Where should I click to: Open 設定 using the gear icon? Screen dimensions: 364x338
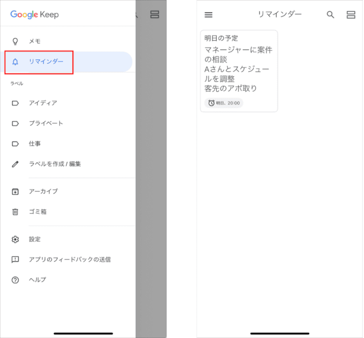[x=15, y=239]
